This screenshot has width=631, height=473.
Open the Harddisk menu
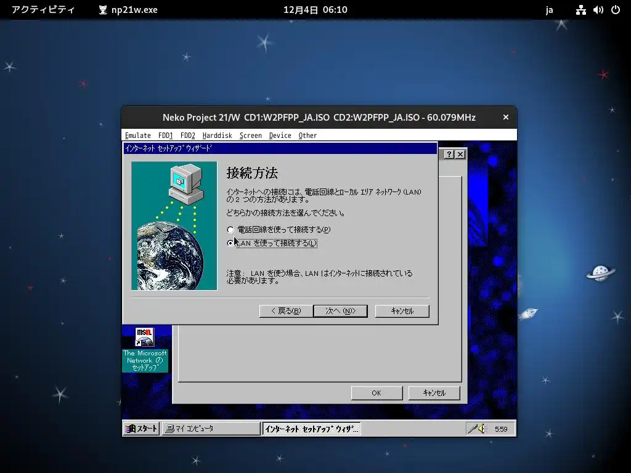(x=218, y=135)
